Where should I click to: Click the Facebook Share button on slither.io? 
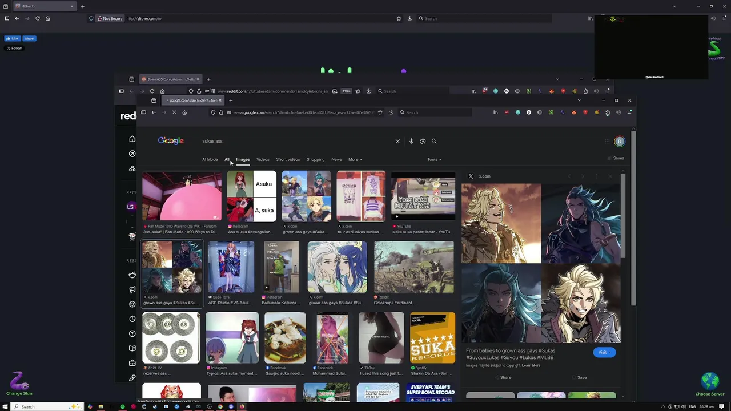[29, 38]
